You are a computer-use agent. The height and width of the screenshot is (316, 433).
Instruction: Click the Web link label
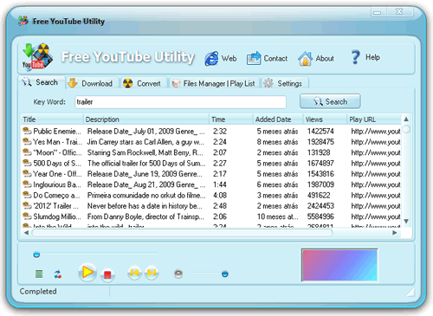(229, 59)
